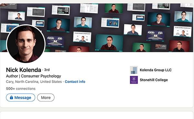This screenshot has height=119, width=194.
Task: Click the Kolenda Group LLC company link
Action: [x=156, y=70]
